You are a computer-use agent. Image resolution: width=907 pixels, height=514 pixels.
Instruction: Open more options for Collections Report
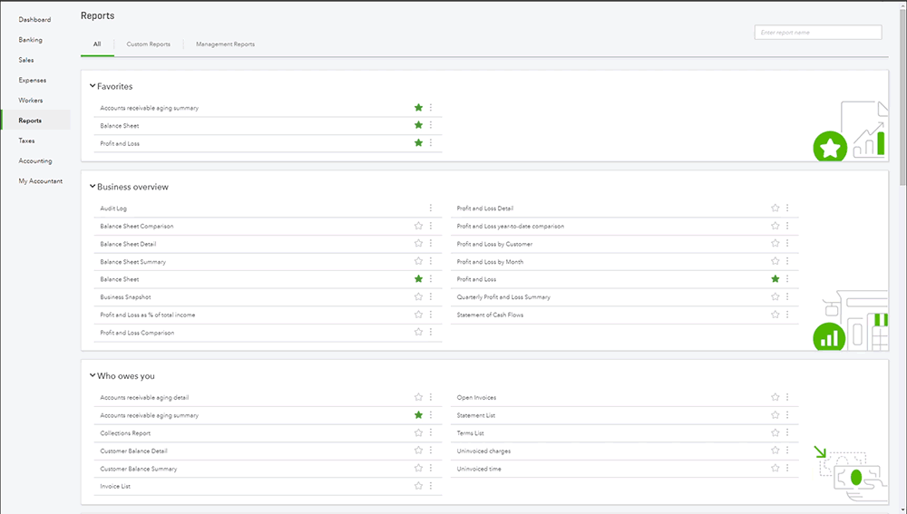430,432
